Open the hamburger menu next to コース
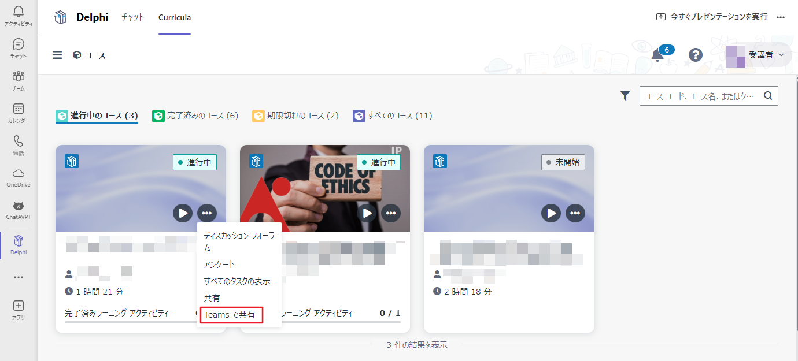This screenshot has height=361, width=798. 57,55
